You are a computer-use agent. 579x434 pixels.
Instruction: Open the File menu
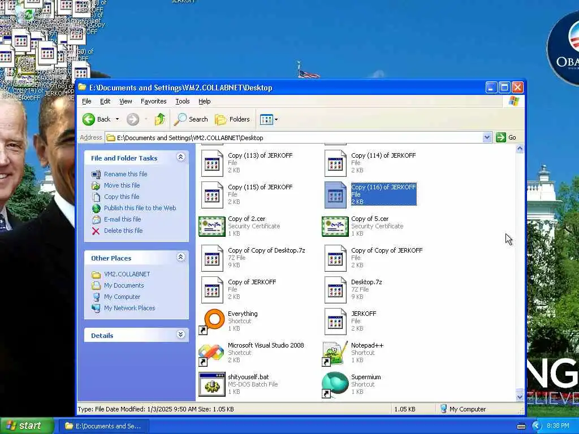point(87,101)
